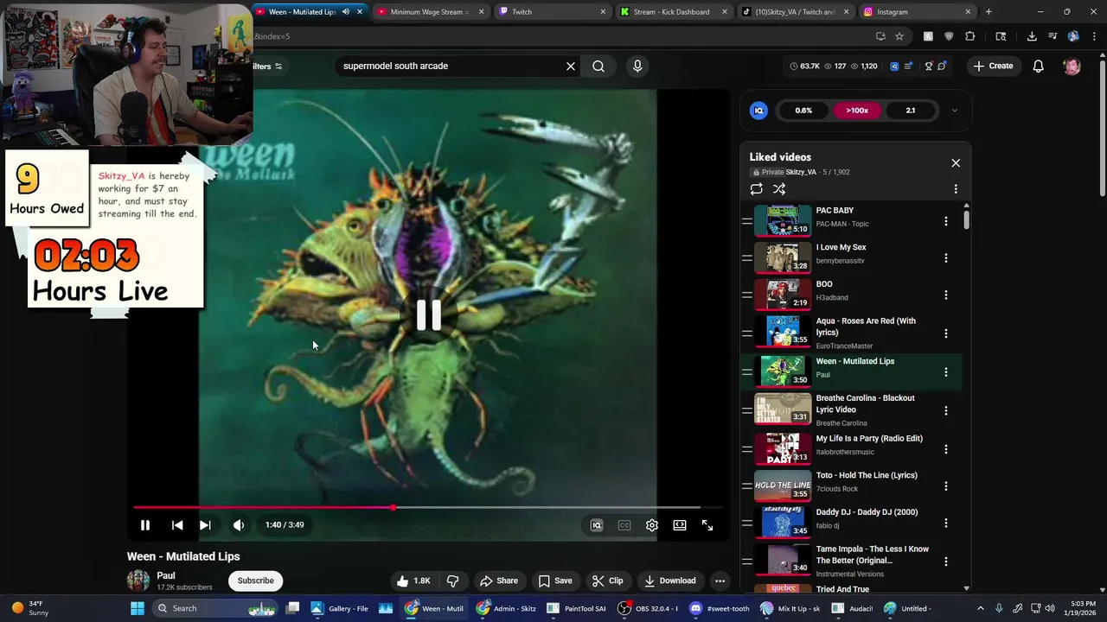Image resolution: width=1107 pixels, height=622 pixels.
Task: Toggle loop playlist in Liked videos
Action: (x=757, y=189)
